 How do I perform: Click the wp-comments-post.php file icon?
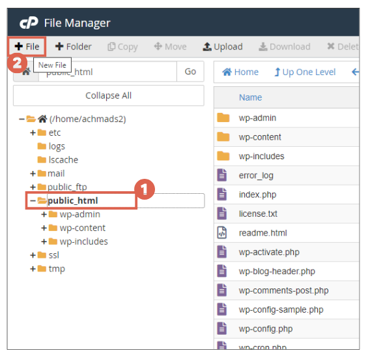(x=221, y=290)
